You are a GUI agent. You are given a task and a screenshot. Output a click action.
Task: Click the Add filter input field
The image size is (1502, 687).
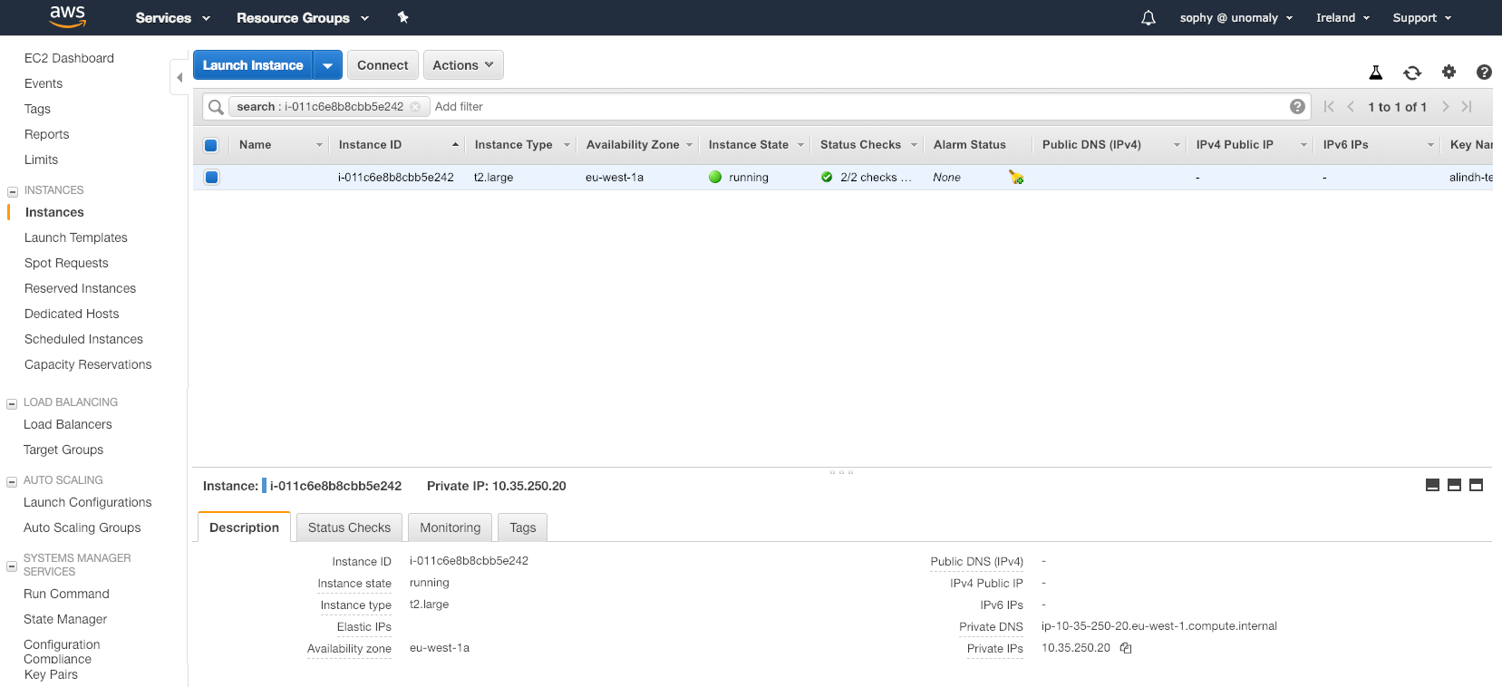pos(857,107)
